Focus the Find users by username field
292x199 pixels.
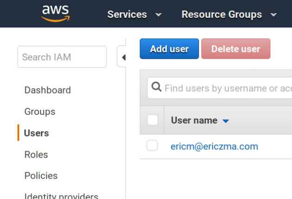pyautogui.click(x=227, y=88)
